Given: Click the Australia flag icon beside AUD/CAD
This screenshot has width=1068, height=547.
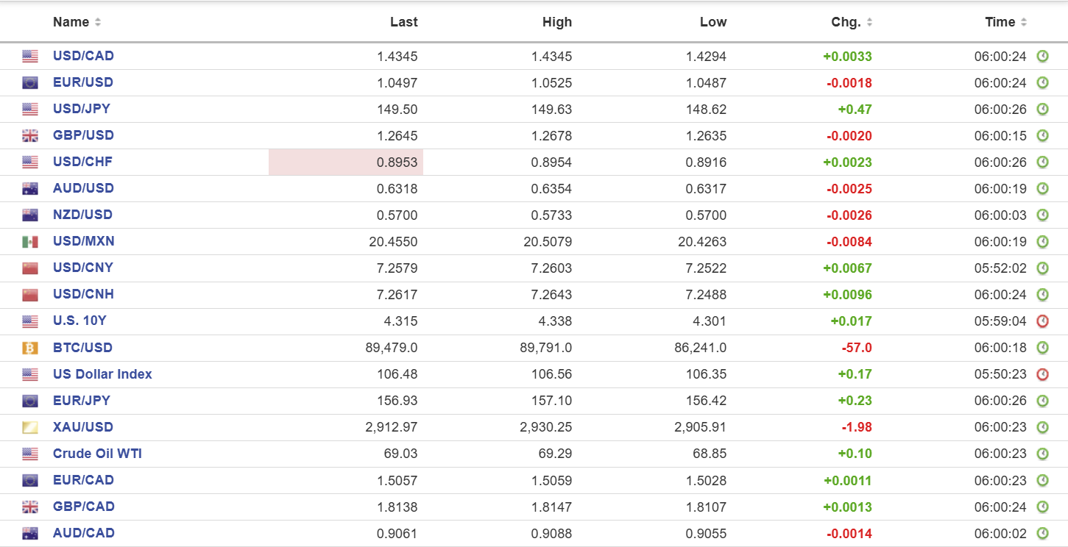Looking at the screenshot, I should tap(30, 533).
